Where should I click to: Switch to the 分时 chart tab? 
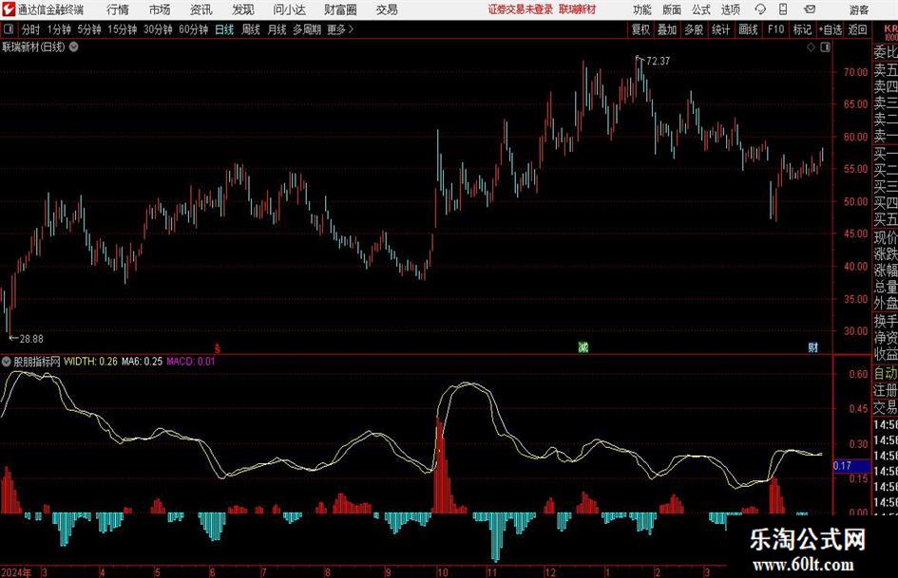pyautogui.click(x=31, y=29)
